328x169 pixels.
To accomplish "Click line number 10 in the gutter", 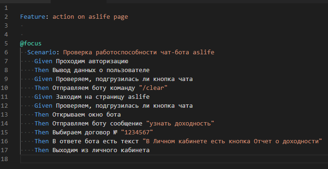I will [x=4, y=88].
